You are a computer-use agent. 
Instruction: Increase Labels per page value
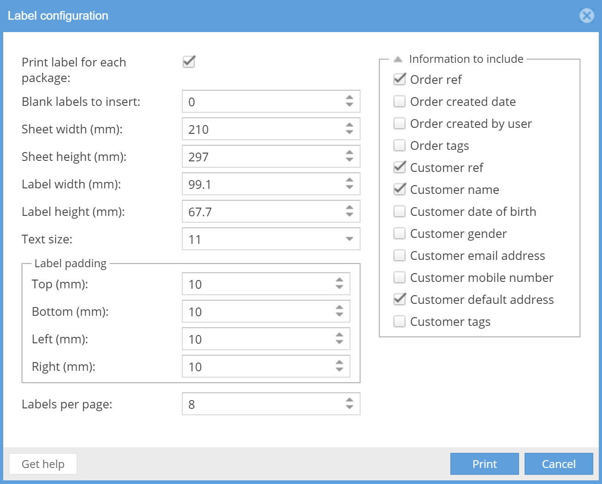pyautogui.click(x=350, y=400)
